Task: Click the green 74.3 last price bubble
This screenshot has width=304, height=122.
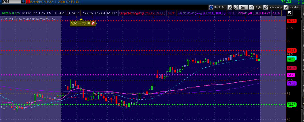Action: coord(290,60)
